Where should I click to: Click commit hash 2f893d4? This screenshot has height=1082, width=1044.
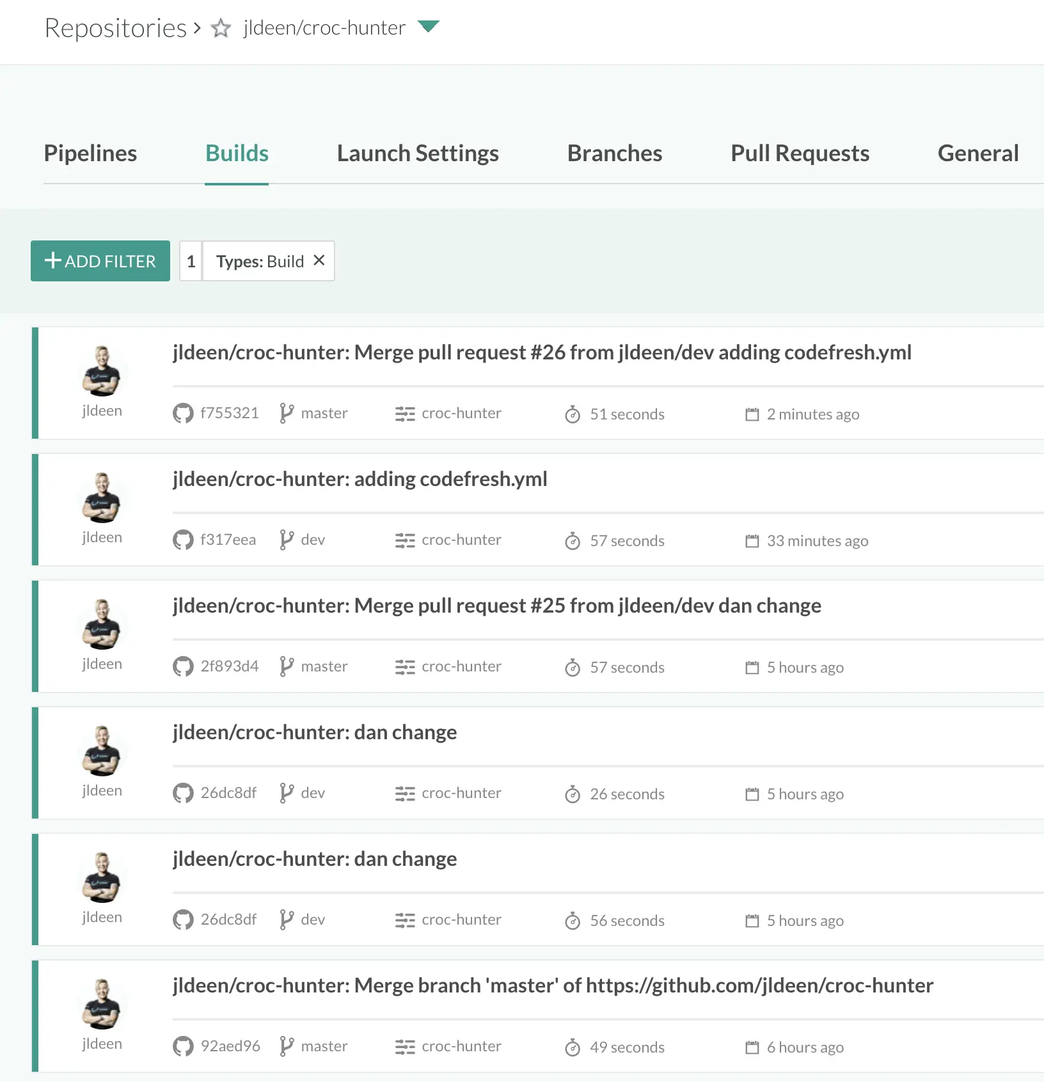coord(230,666)
